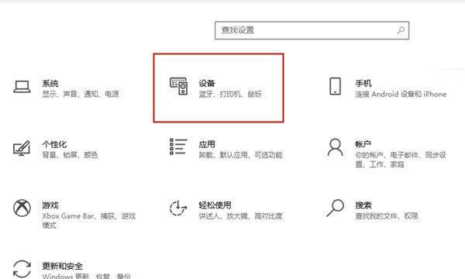Focus the 查找设置 search field
465x279 pixels.
click(312, 30)
